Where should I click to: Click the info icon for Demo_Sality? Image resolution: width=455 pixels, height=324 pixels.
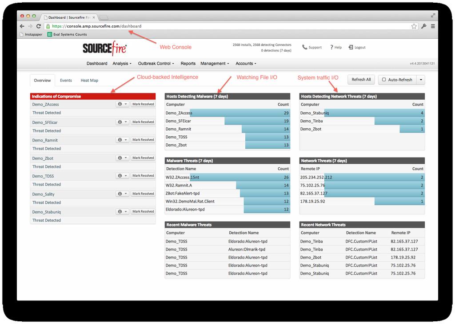point(120,194)
